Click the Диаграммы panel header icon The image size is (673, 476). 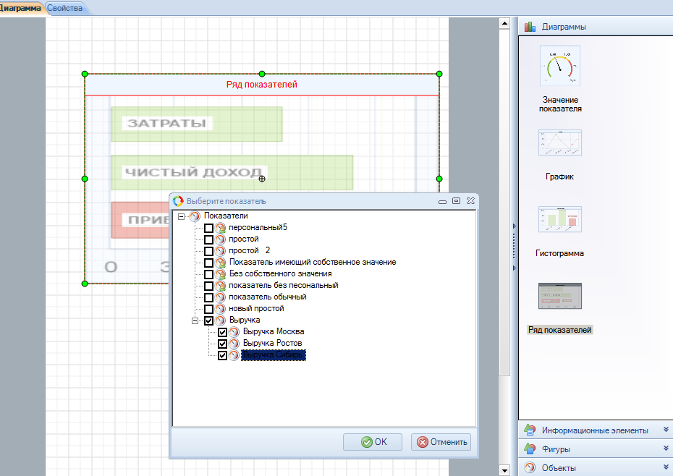click(530, 27)
